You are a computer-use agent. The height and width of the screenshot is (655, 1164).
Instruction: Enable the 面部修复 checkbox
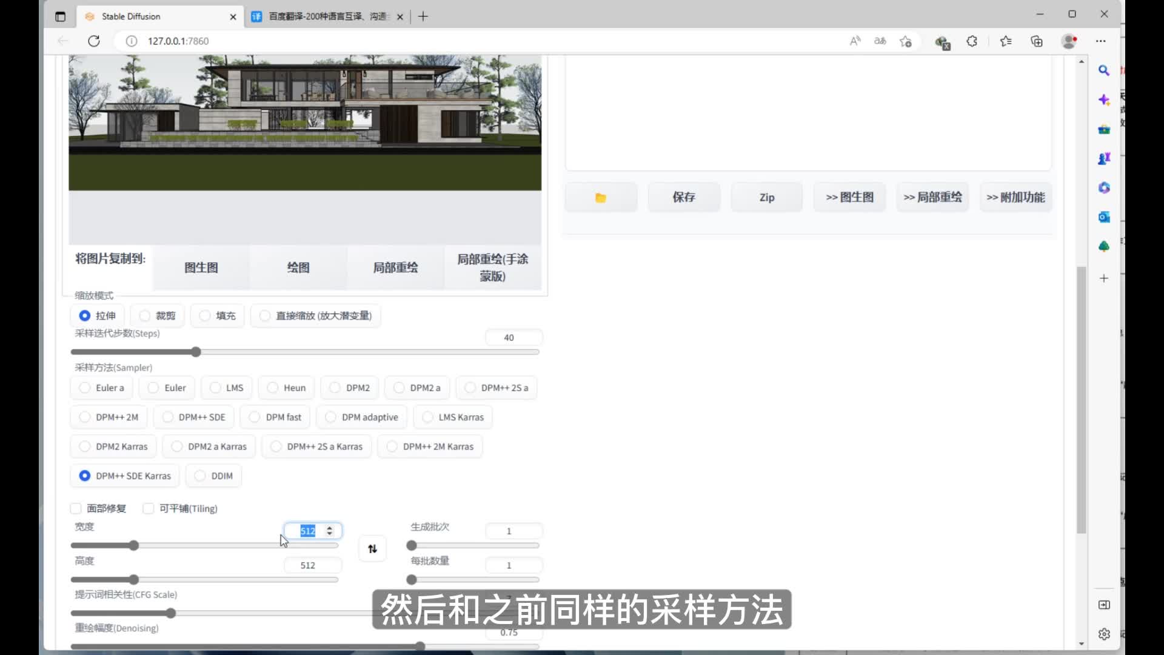click(x=76, y=508)
